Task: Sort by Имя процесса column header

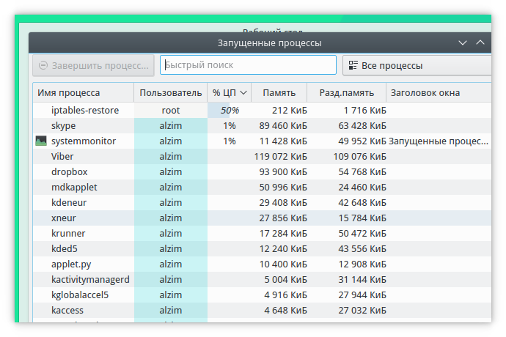Action: (x=84, y=93)
